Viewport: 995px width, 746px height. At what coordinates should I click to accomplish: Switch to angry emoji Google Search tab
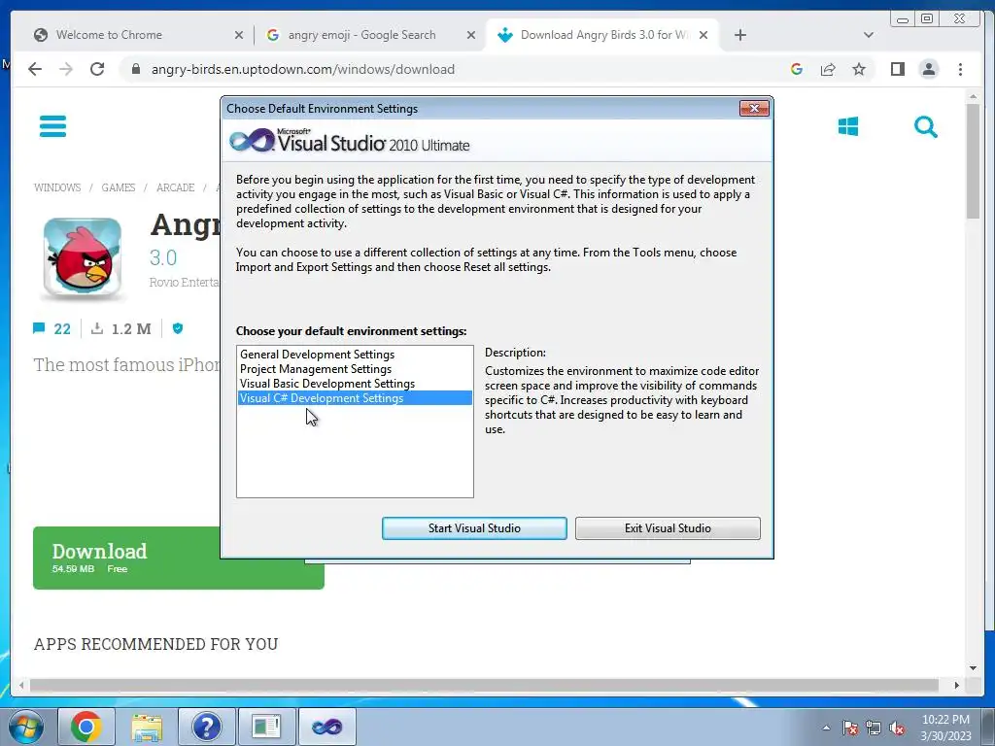coord(371,35)
